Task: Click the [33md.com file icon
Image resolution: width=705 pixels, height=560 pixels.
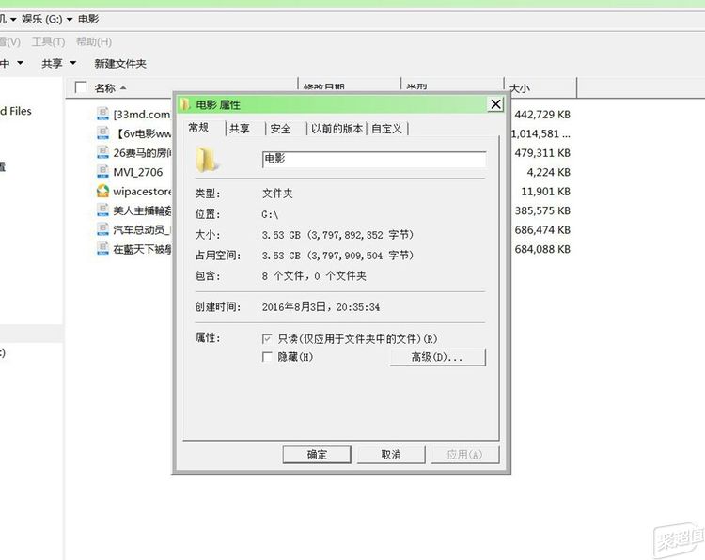Action: (102, 114)
